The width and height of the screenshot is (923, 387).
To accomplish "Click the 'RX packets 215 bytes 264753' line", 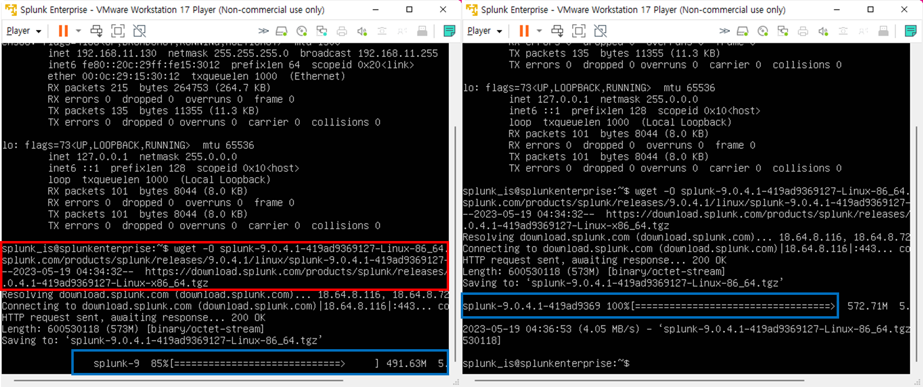I will click(x=159, y=88).
